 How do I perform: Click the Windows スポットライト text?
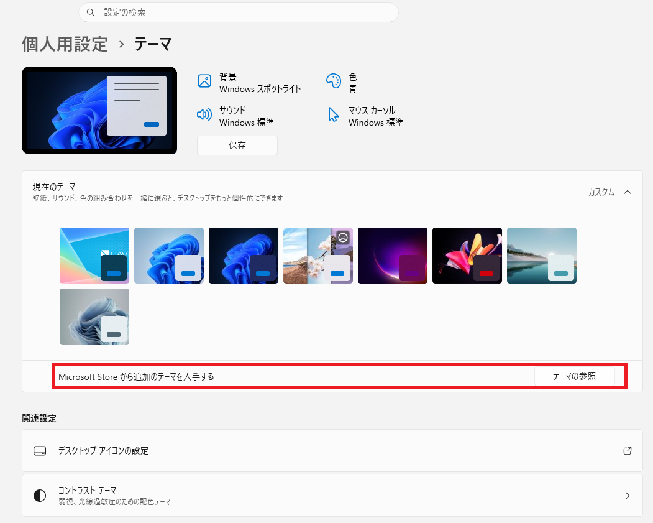[260, 89]
